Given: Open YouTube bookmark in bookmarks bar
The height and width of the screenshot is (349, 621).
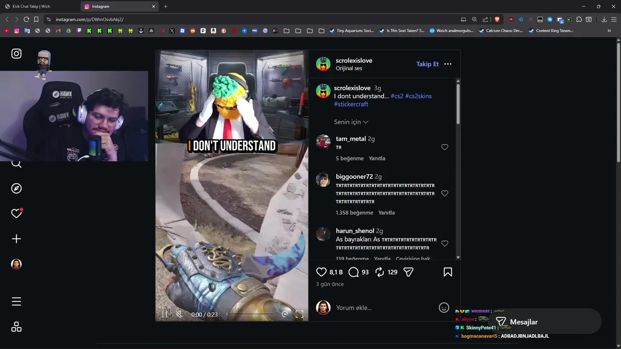Looking at the screenshot, I should tap(6, 31).
